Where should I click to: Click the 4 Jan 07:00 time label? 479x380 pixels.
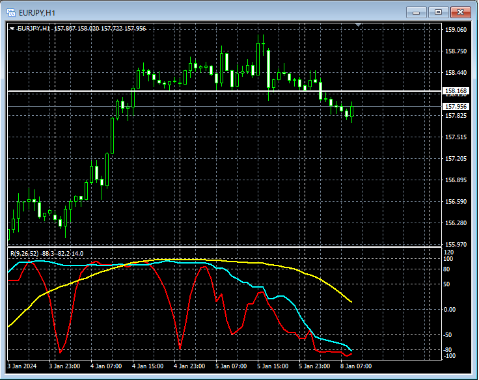tap(106, 366)
